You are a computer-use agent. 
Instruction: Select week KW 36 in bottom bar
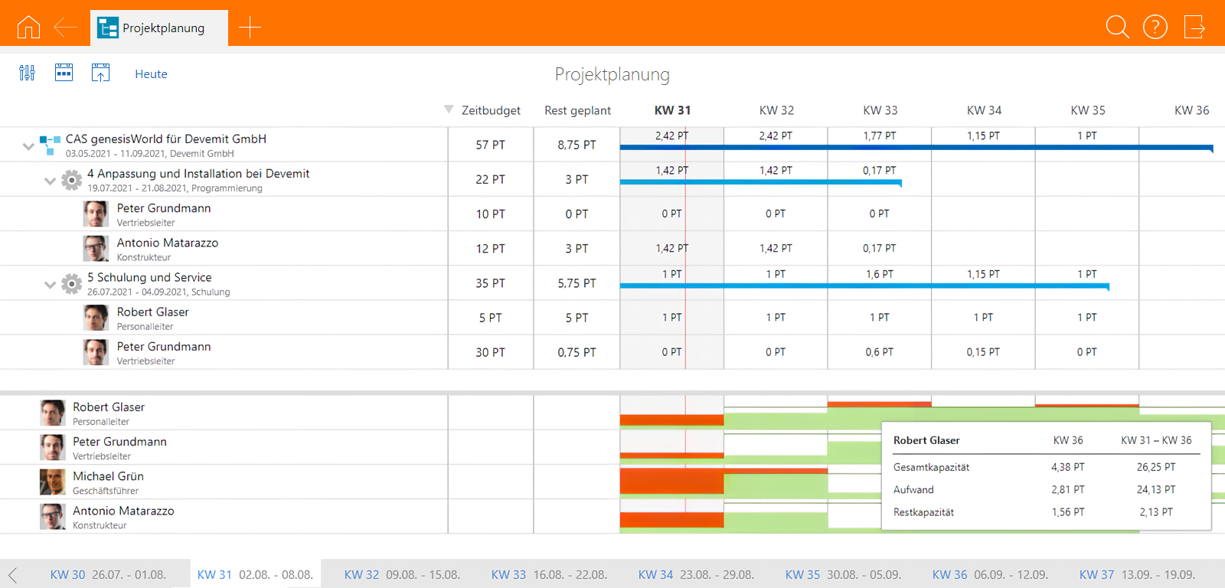pos(990,574)
